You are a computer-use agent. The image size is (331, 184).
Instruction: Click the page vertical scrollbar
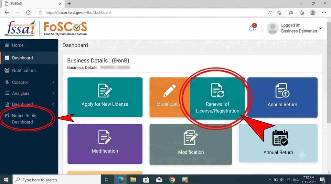coord(329,72)
